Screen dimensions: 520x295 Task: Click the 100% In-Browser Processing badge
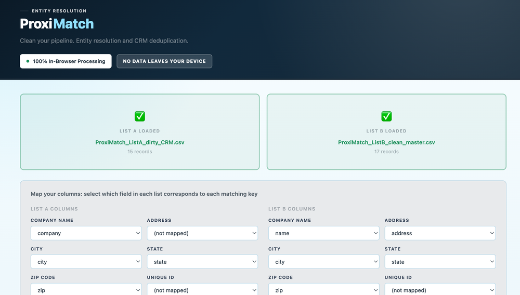tap(66, 61)
